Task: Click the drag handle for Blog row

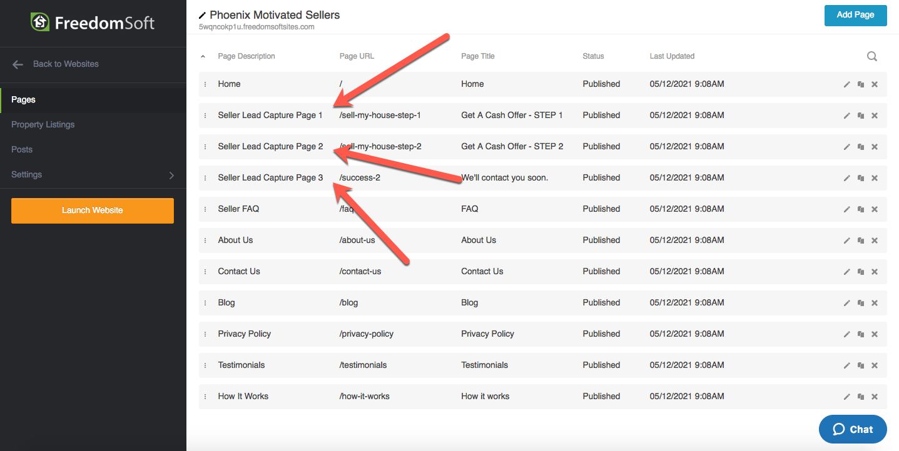Action: [205, 303]
